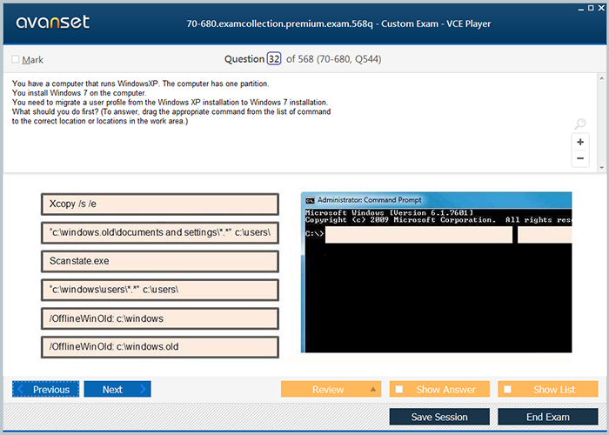Enable the Show Answer checkbox
The image size is (609, 435).
[398, 389]
